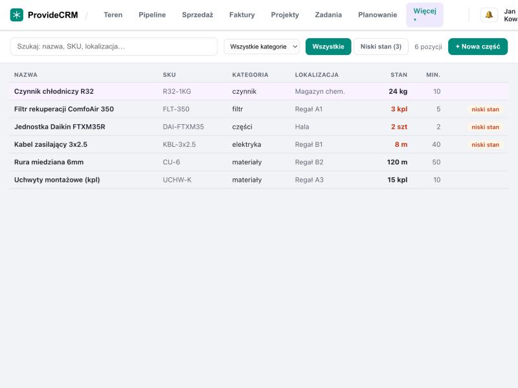Open the Jan Kowalski user profile
Image resolution: width=518 pixels, height=388 pixels.
[x=510, y=15]
